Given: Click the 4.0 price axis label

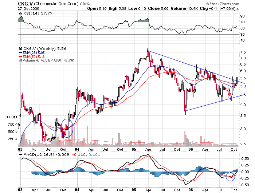Looking at the screenshot, I should [243, 105].
